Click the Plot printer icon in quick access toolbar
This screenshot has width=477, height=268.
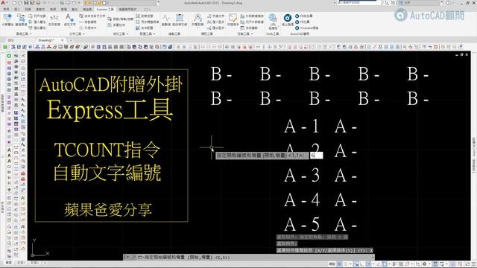[38, 3]
